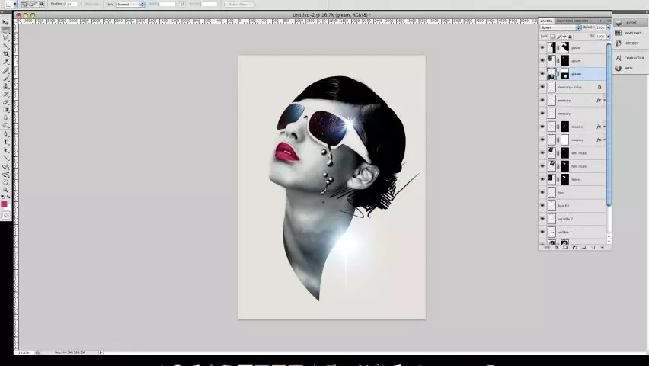Select the Move tool in the toolbox

pyautogui.click(x=6, y=22)
